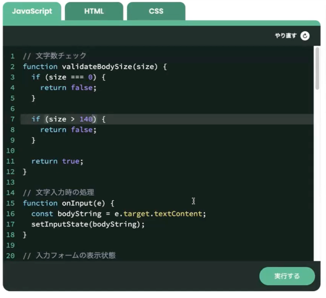326x298 pixels.
Task: Click the closing brace on line 18
Action: (x=25, y=235)
